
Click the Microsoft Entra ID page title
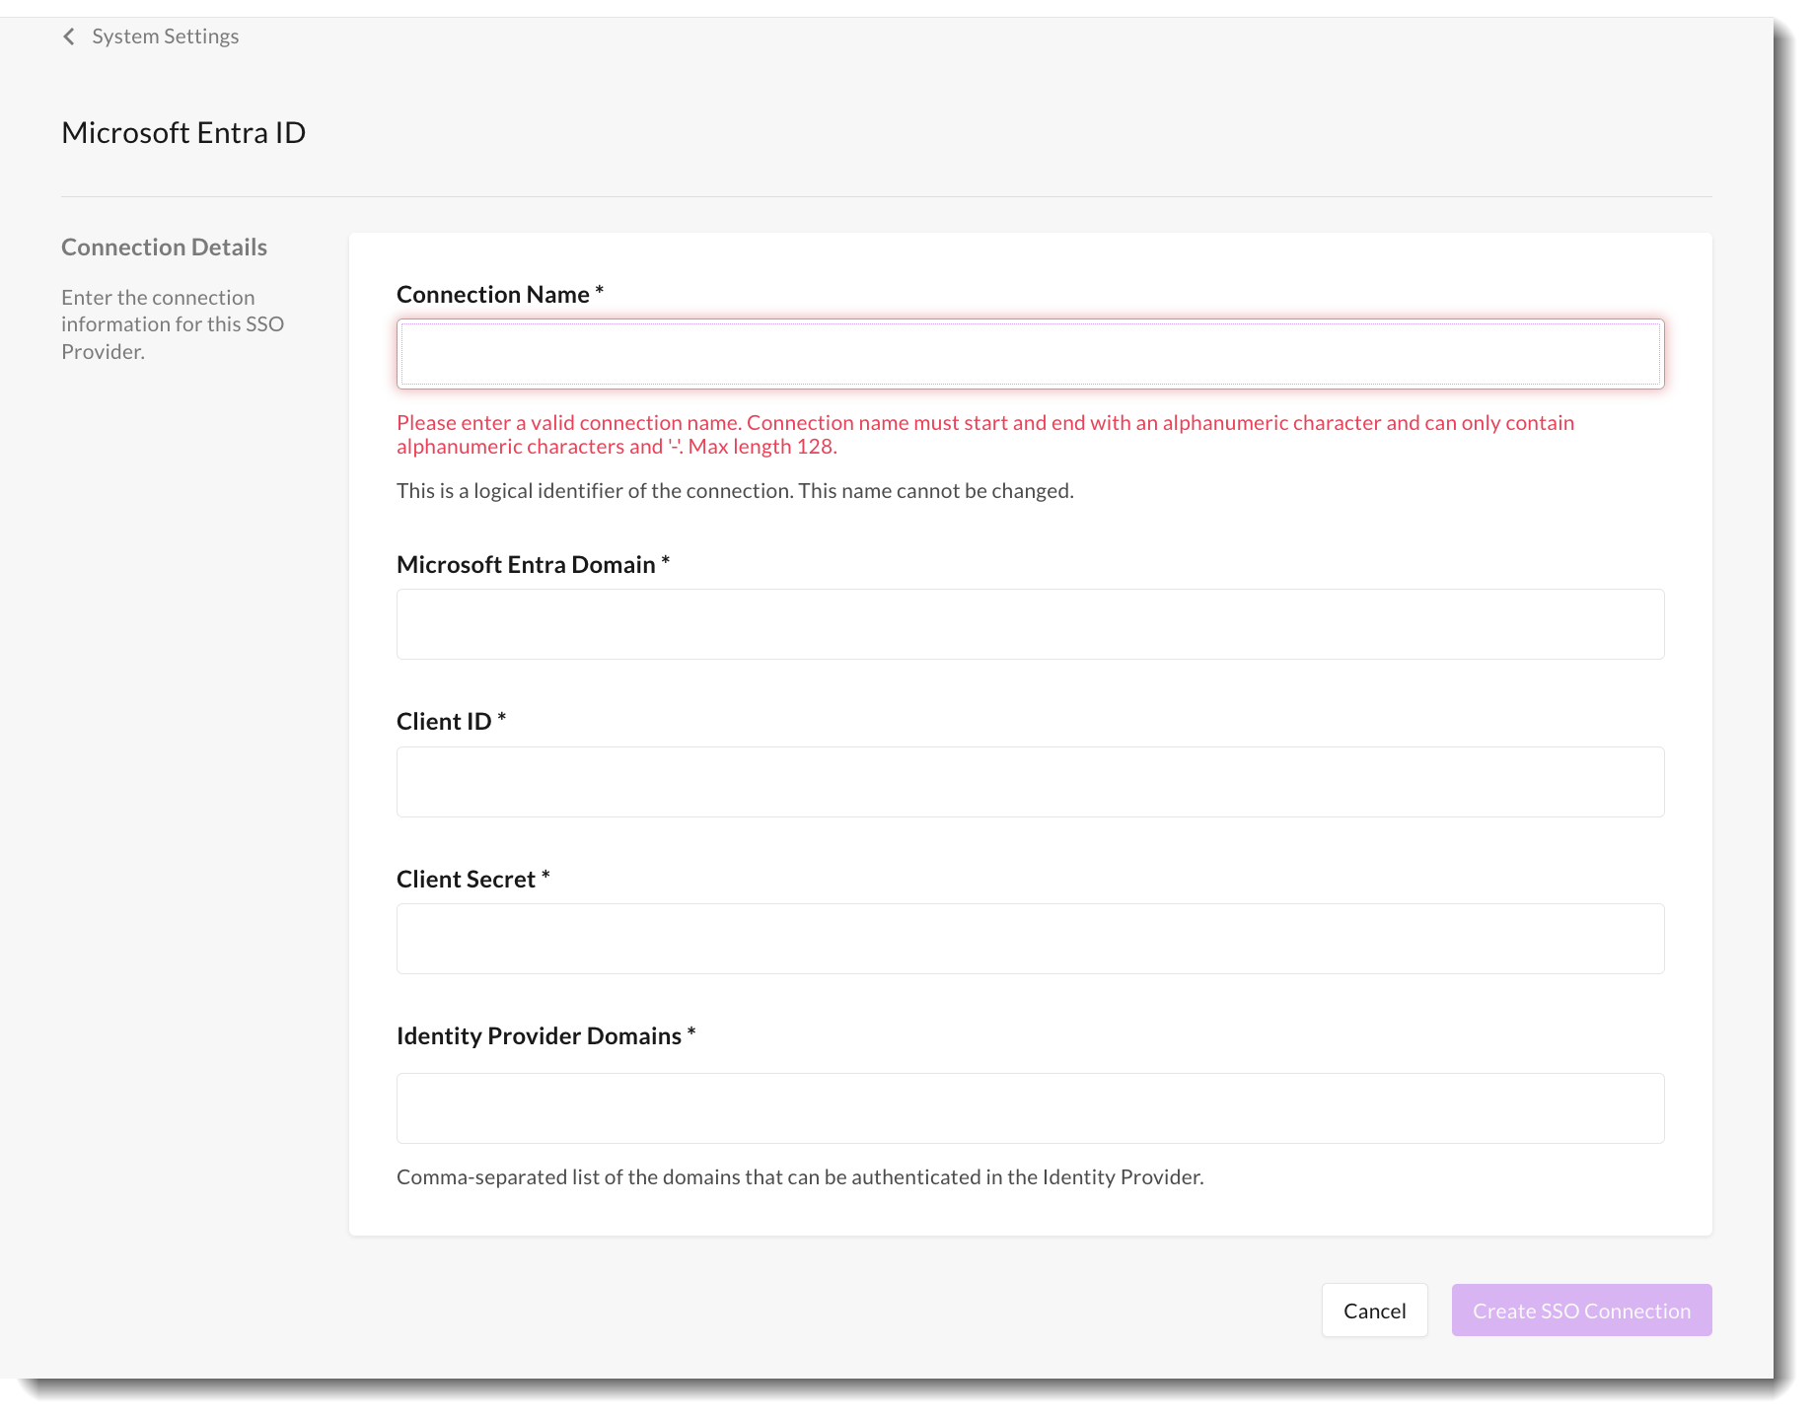coord(183,133)
